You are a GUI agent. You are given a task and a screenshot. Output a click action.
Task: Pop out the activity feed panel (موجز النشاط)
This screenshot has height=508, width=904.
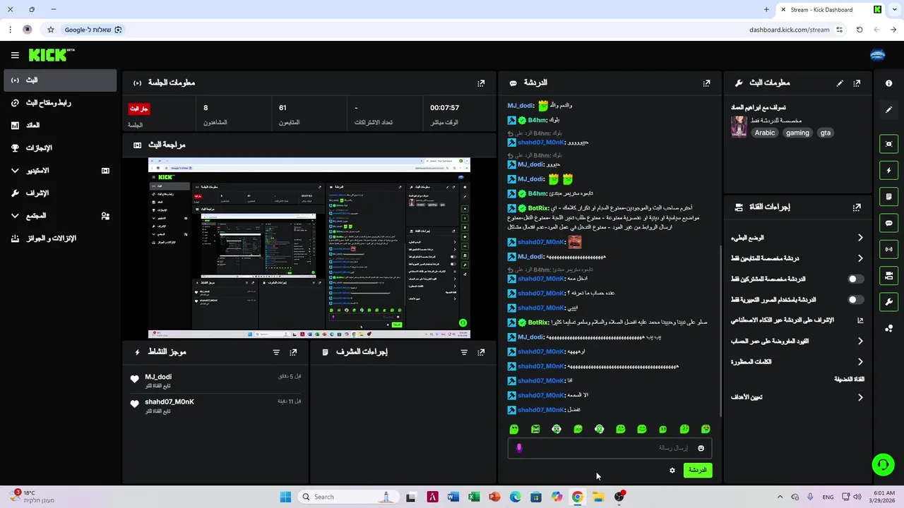pyautogui.click(x=293, y=352)
